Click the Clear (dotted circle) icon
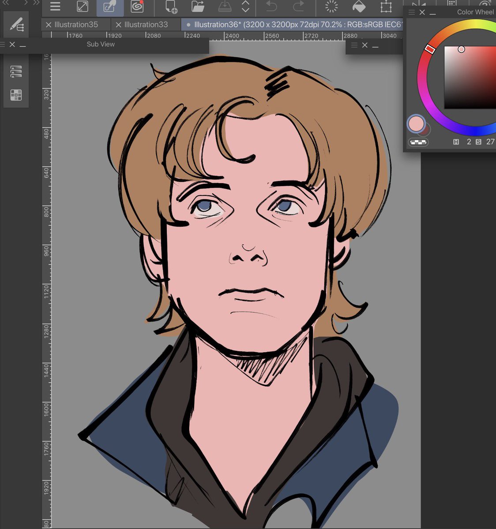The height and width of the screenshot is (529, 496). point(331,7)
